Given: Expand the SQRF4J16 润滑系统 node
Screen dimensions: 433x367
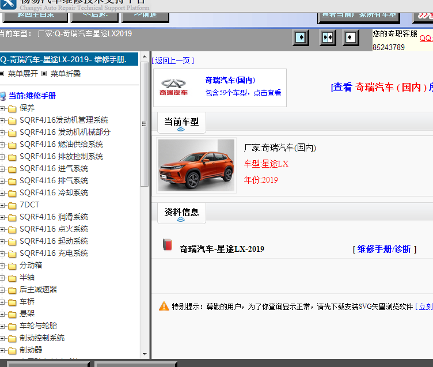Looking at the screenshot, I should (x=2, y=217).
